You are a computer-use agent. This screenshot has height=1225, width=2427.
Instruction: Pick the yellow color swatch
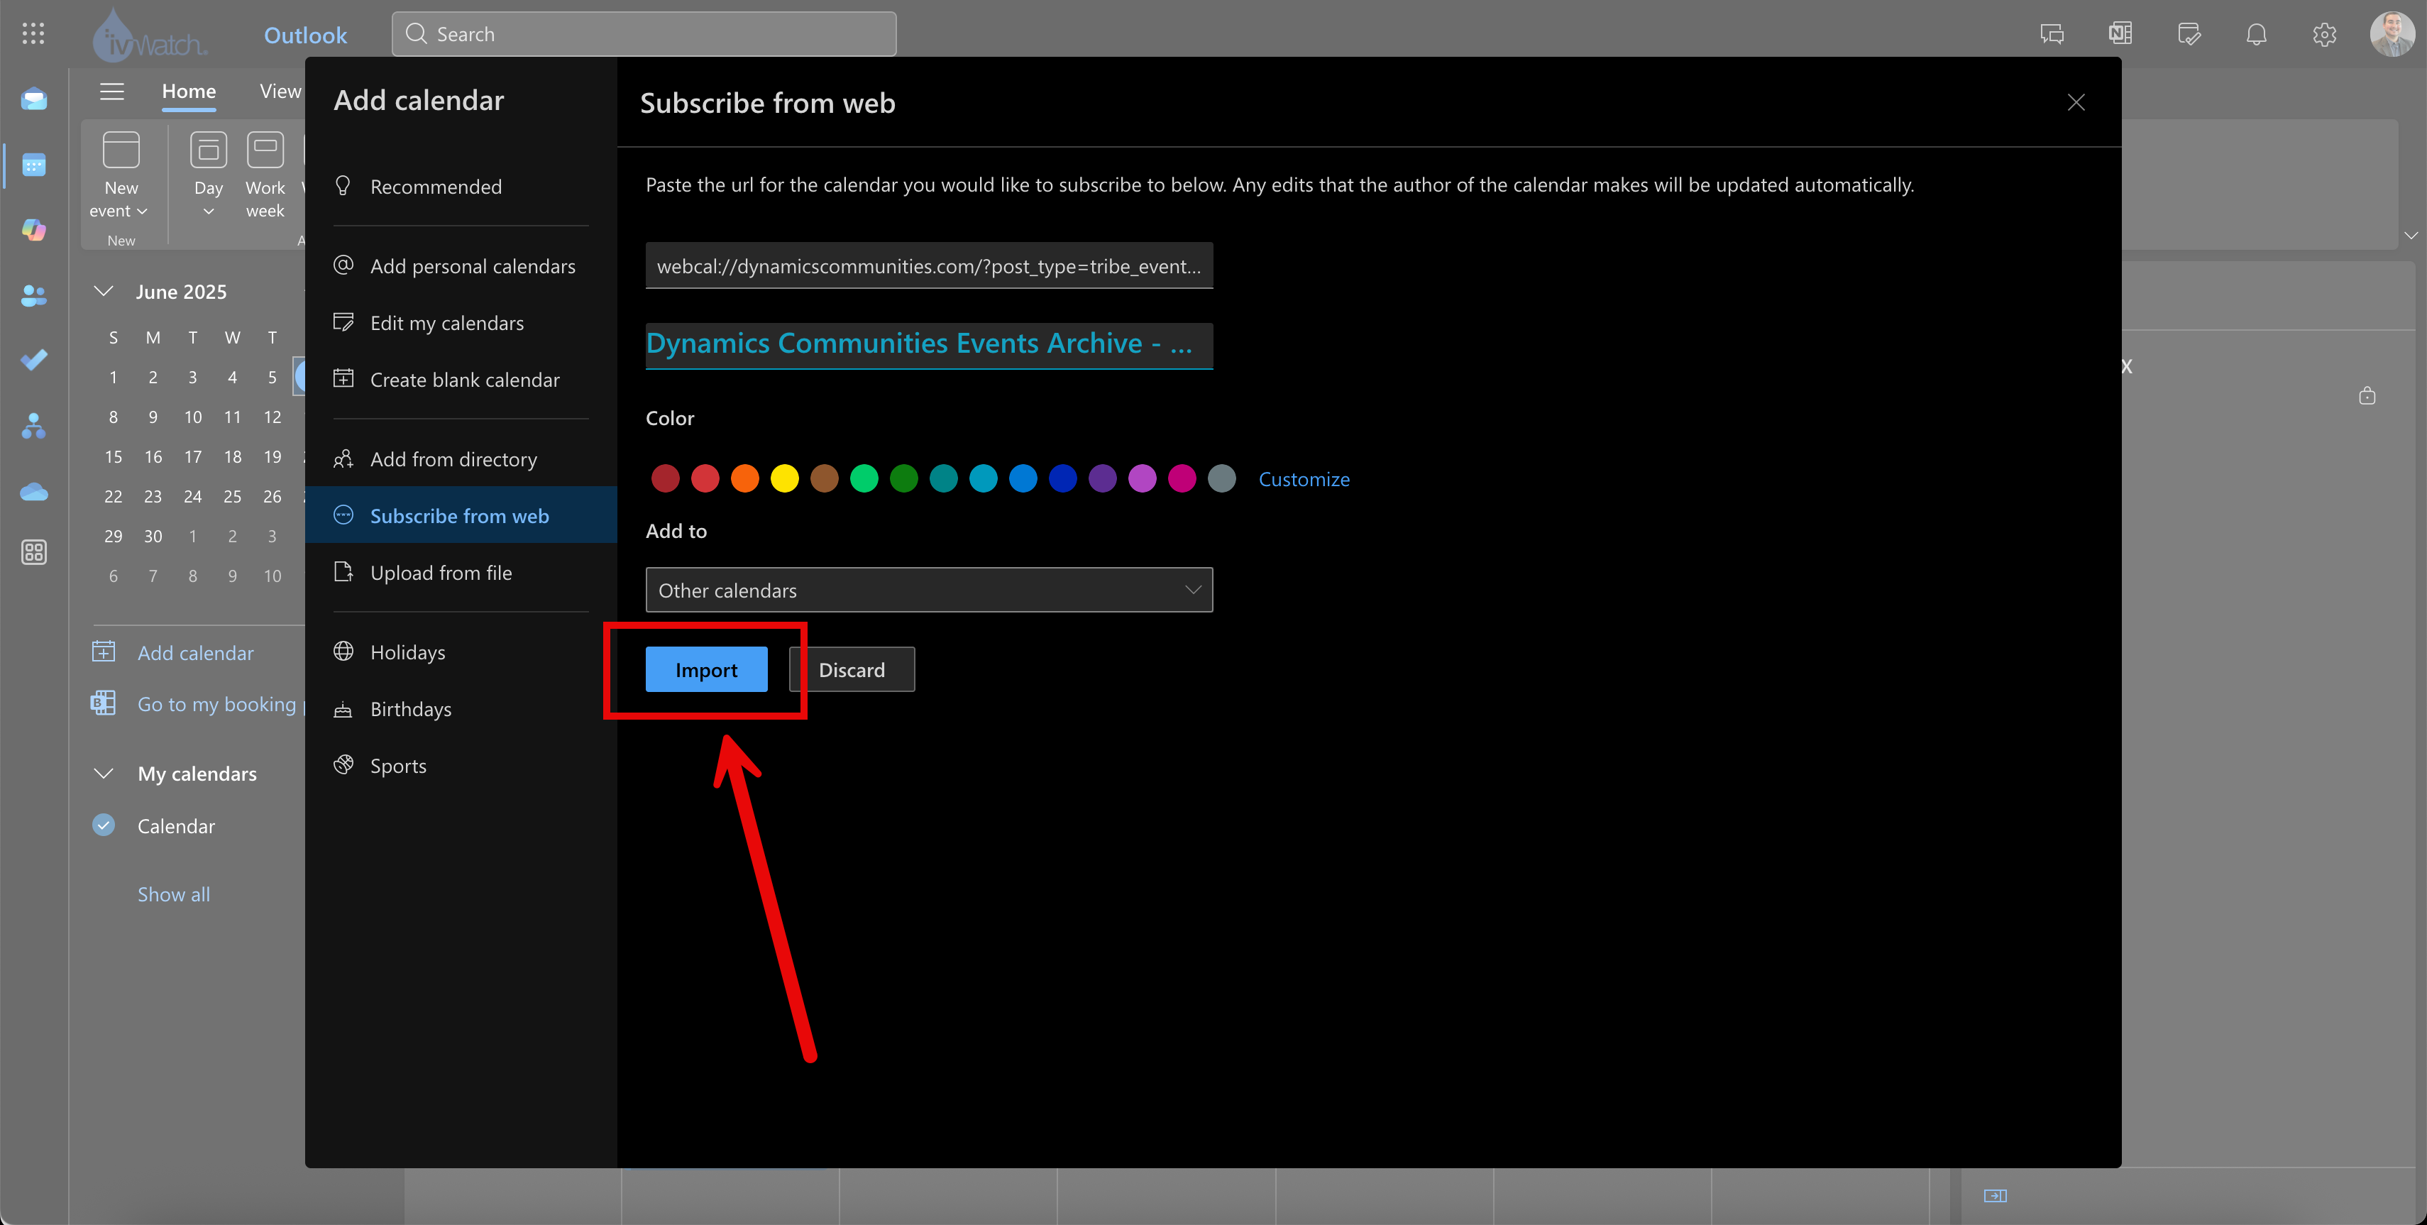coord(784,478)
